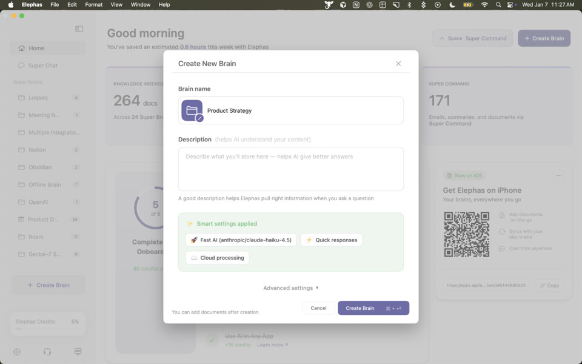Open the Logseq brain

[x=47, y=98]
